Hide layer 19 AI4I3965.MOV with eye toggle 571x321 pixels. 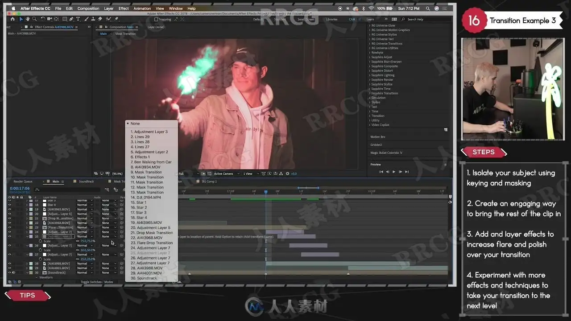pos(10,209)
